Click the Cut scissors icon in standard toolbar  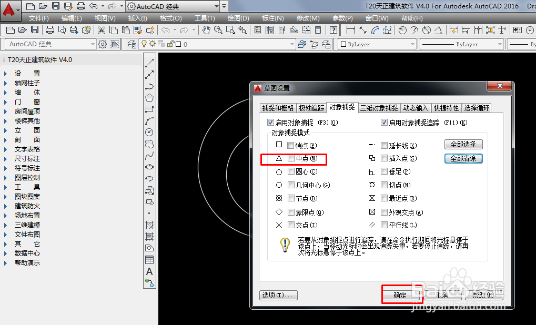click(101, 30)
